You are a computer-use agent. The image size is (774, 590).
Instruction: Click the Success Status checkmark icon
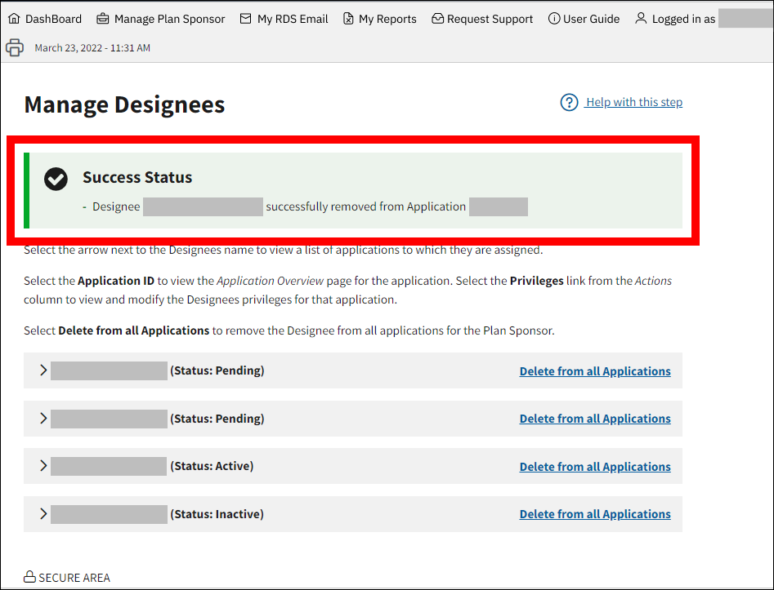(56, 179)
